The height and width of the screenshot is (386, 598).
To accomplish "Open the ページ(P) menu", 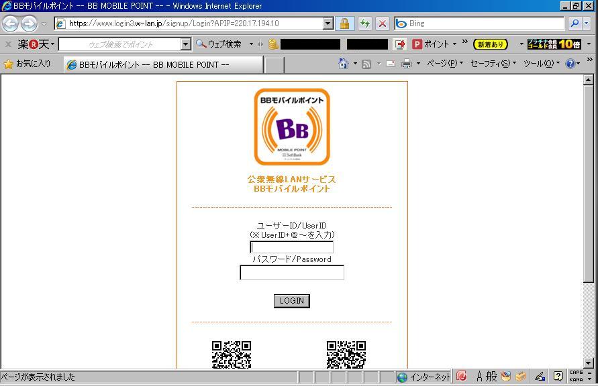I will (x=445, y=64).
